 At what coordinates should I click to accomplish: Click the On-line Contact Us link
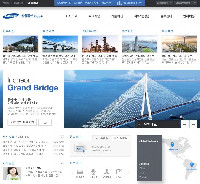click(x=102, y=150)
